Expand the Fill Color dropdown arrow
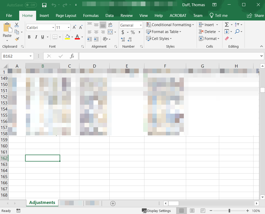Viewport: 265px width, 214px height. [x=71, y=37]
